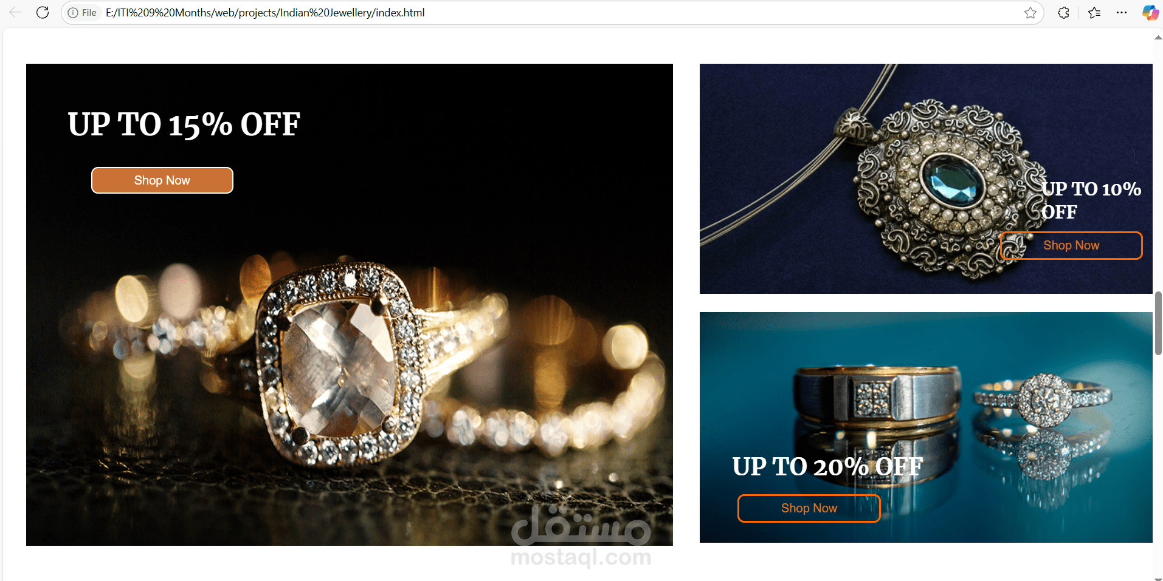Click the UP TO 20% OFF heading
The height and width of the screenshot is (581, 1163).
coord(827,467)
